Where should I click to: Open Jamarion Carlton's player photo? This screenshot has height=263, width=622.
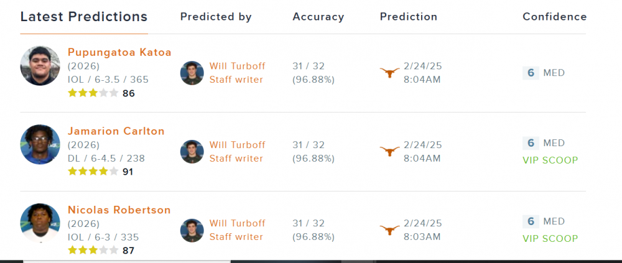tap(40, 144)
